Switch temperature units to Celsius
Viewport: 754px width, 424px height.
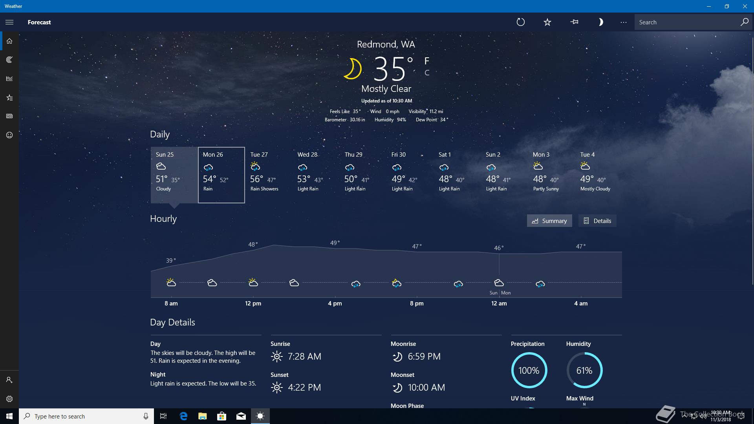(427, 73)
